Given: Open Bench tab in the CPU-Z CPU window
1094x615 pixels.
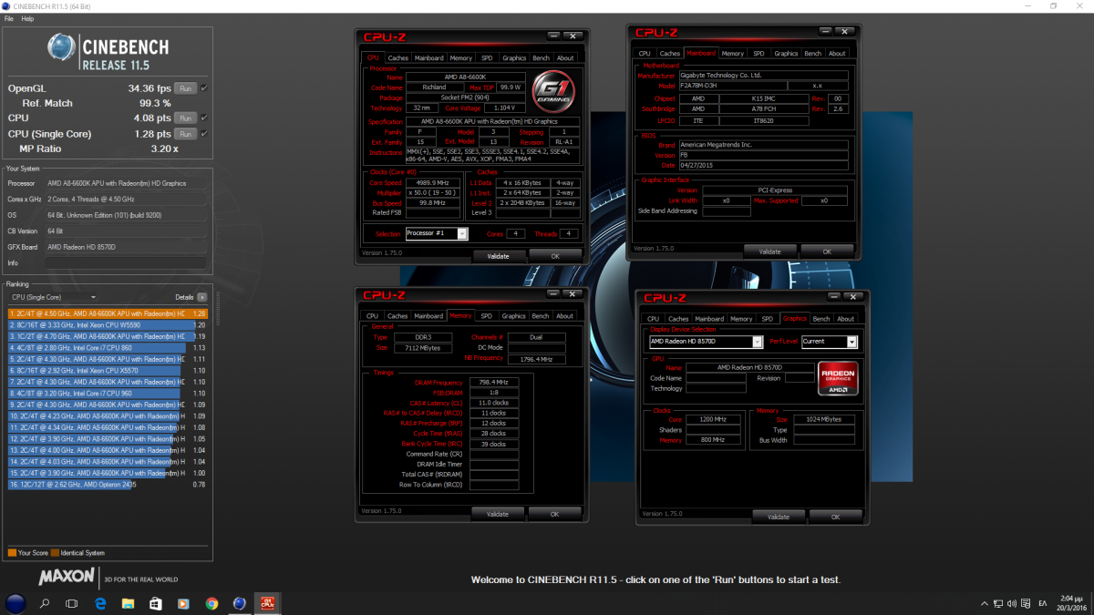Looking at the screenshot, I should (x=541, y=58).
